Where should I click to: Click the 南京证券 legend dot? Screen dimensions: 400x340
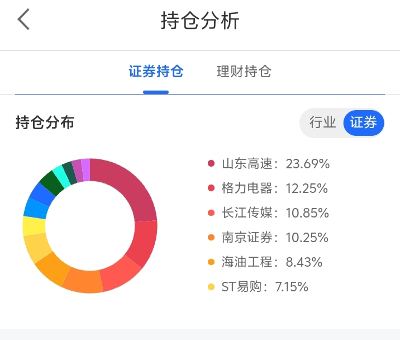click(211, 238)
